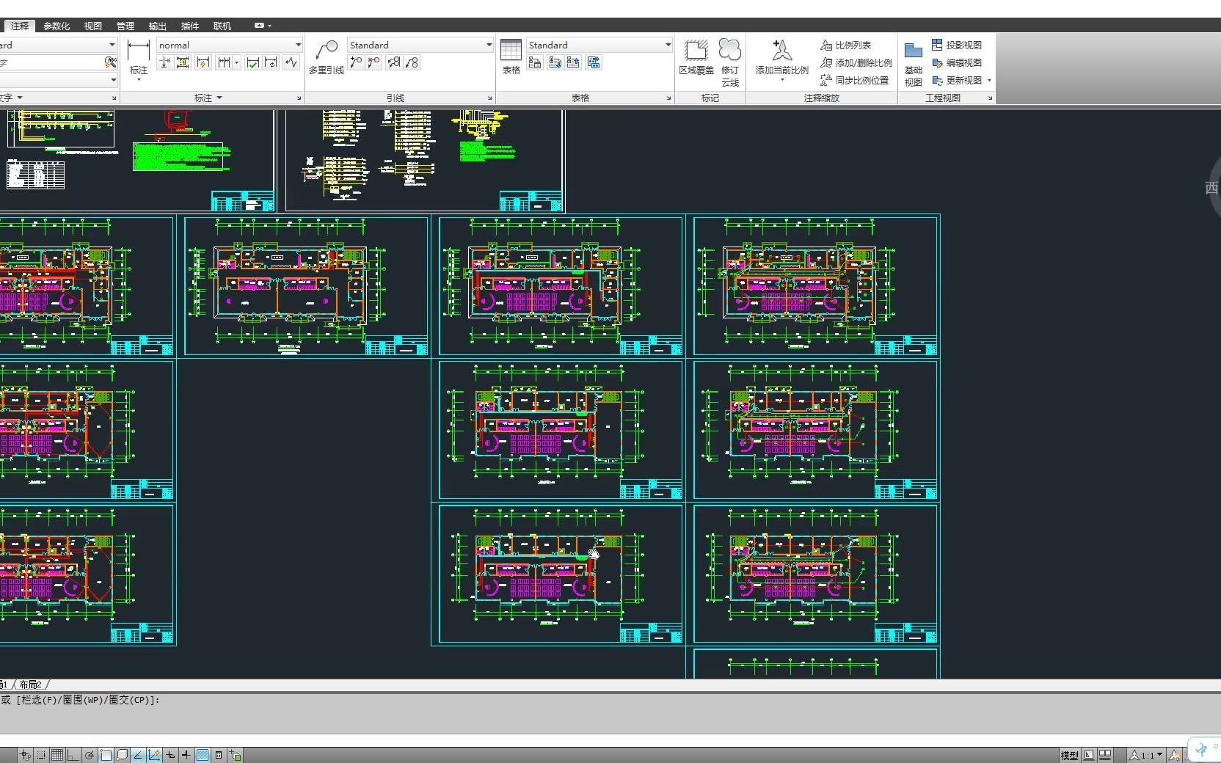Click the dimension update icon
The image size is (1221, 763).
[x=271, y=62]
